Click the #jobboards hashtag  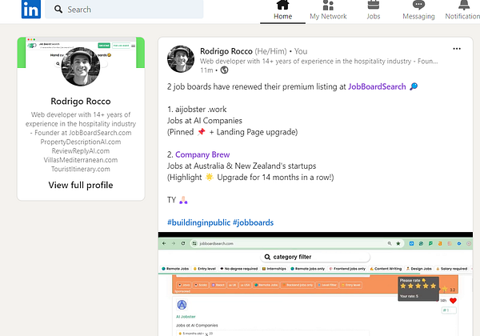point(253,222)
